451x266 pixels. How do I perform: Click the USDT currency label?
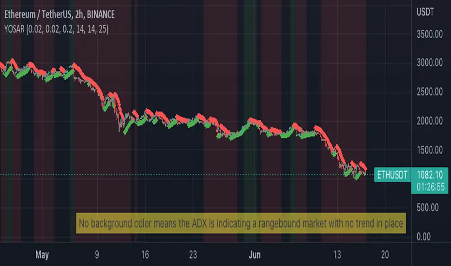pos(425,12)
